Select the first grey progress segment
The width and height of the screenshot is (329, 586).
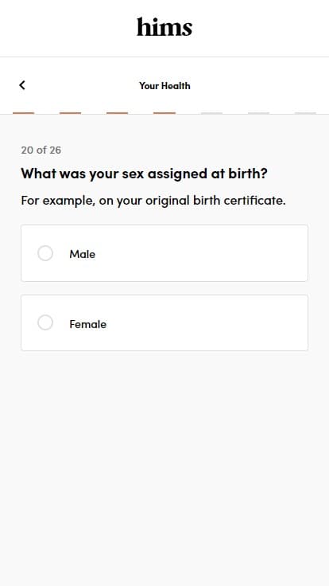point(211,113)
